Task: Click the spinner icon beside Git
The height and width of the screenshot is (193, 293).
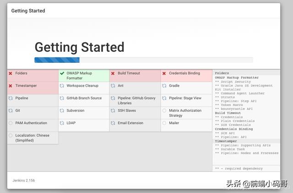Action: 11,110
